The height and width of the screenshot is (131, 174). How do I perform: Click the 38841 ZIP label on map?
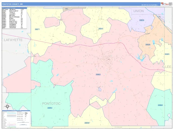tap(101, 29)
